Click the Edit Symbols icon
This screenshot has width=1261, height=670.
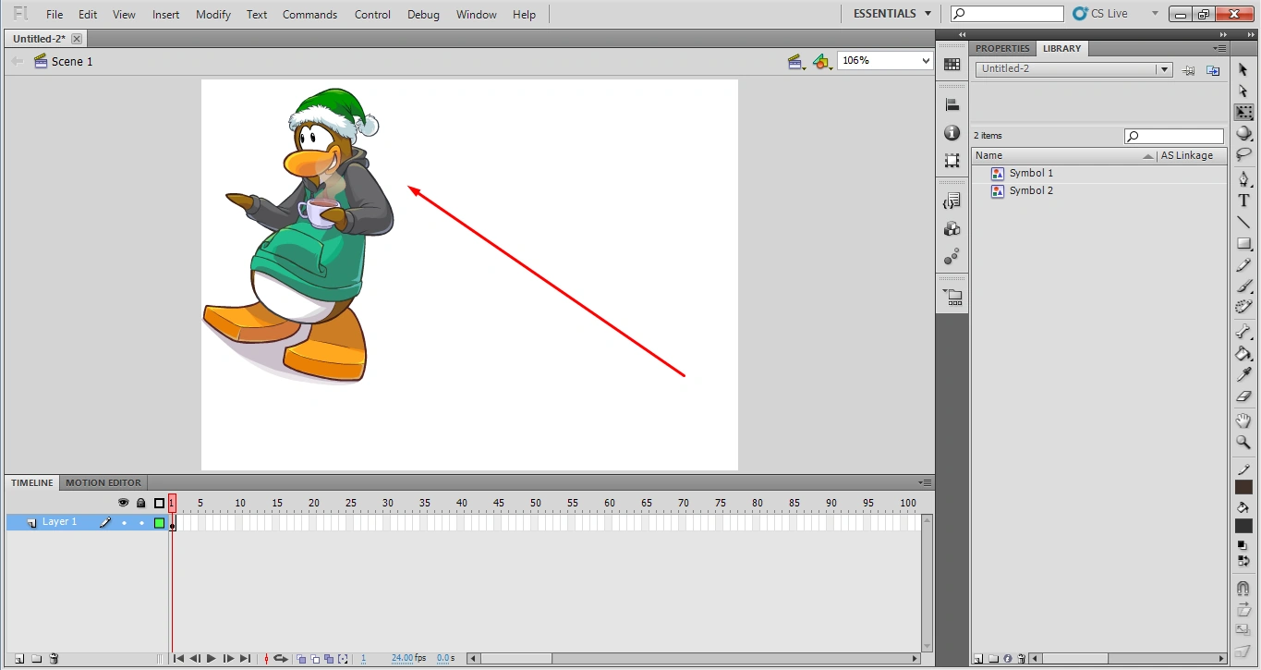(822, 61)
